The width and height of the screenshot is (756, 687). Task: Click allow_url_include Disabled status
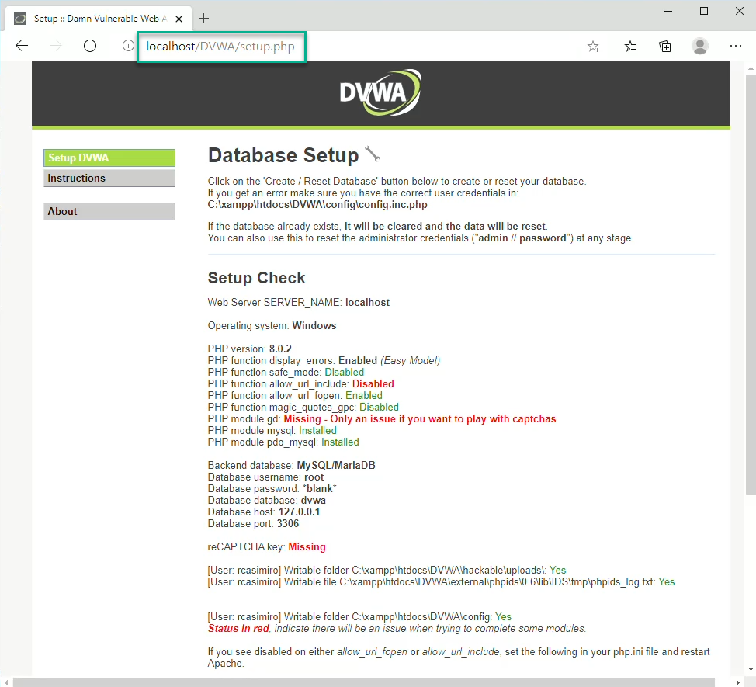(373, 383)
